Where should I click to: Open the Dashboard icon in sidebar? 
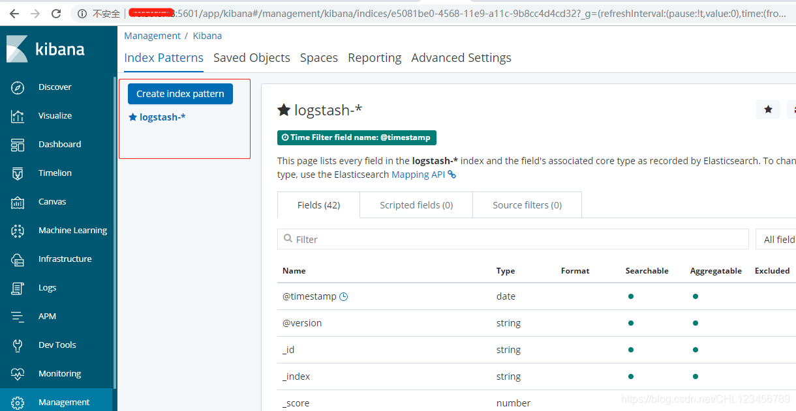tap(18, 145)
